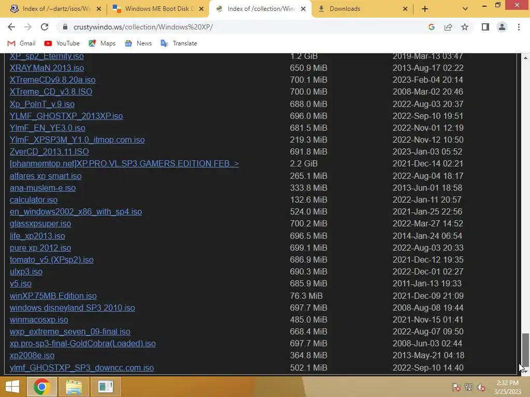Close the dartz isos tab
The height and width of the screenshot is (397, 530).
tap(99, 9)
